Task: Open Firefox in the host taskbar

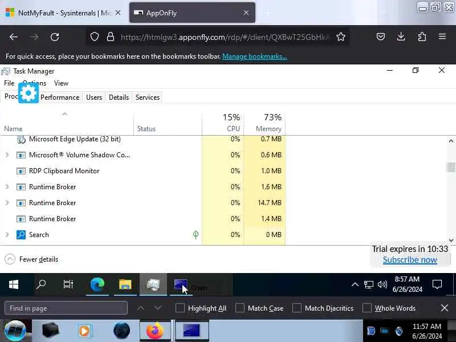Action: 154,331
